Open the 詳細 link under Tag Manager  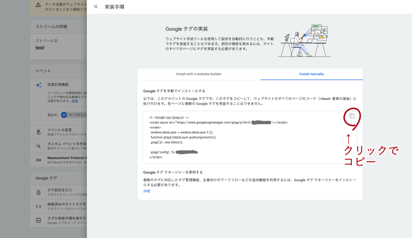tap(146, 191)
